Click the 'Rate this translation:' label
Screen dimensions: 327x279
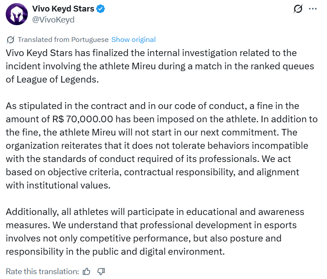[x=42, y=271]
